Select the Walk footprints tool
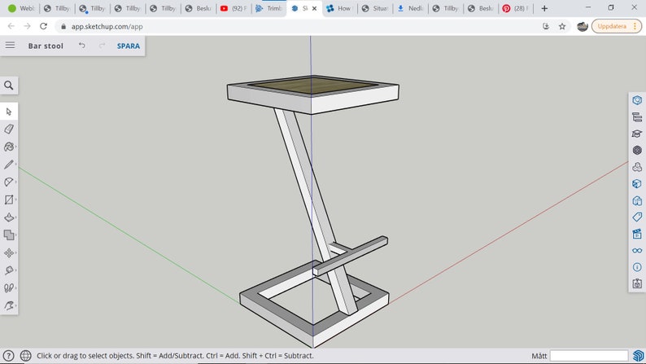Image resolution: width=646 pixels, height=364 pixels. (x=9, y=287)
